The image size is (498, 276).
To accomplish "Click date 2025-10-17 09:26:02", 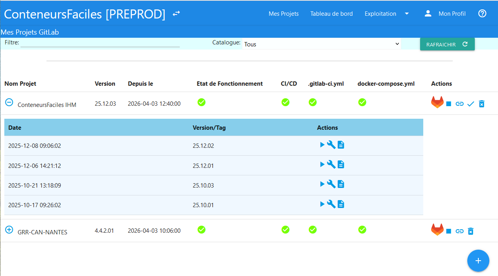I will [x=35, y=205].
